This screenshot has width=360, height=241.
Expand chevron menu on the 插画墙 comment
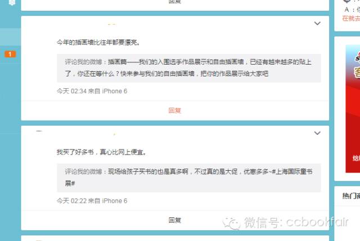(317, 23)
